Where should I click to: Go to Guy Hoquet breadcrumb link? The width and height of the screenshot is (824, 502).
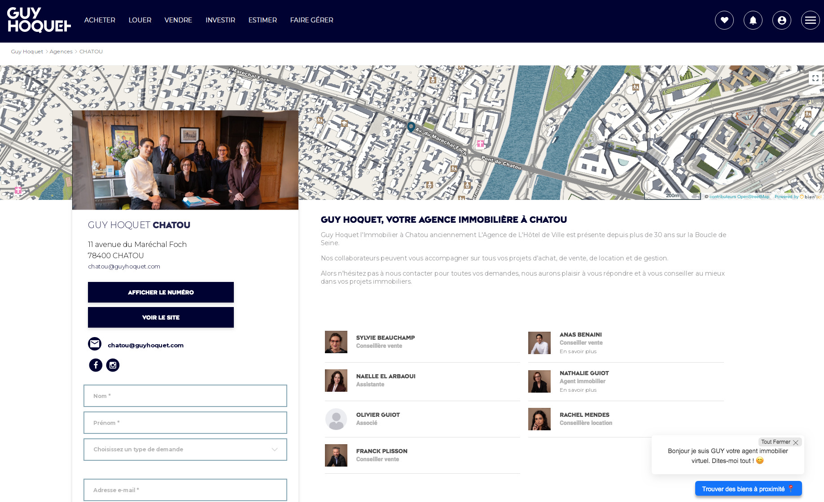(27, 52)
